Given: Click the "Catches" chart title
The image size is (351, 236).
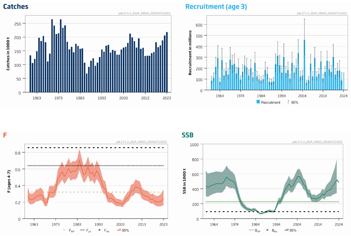Looking at the screenshot, I should click(15, 7).
